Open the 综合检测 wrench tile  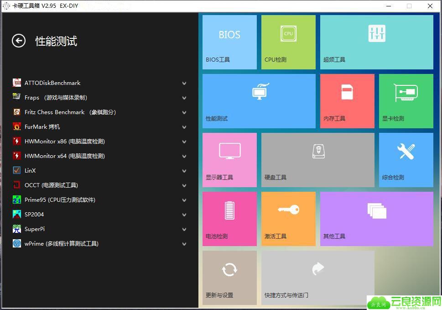pyautogui.click(x=406, y=160)
